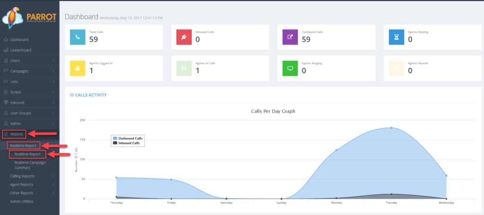Expand the User Groups chevron
Image resolution: width=484 pixels, height=215 pixels.
tap(53, 113)
